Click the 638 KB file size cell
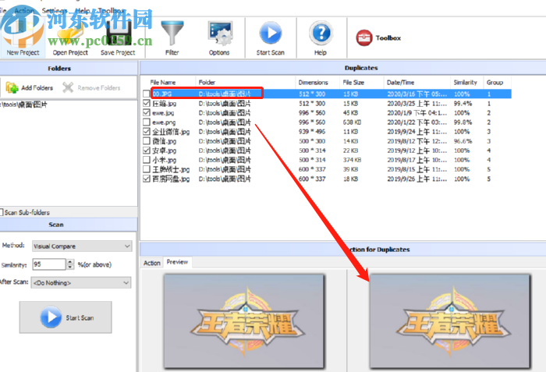 coord(352,122)
